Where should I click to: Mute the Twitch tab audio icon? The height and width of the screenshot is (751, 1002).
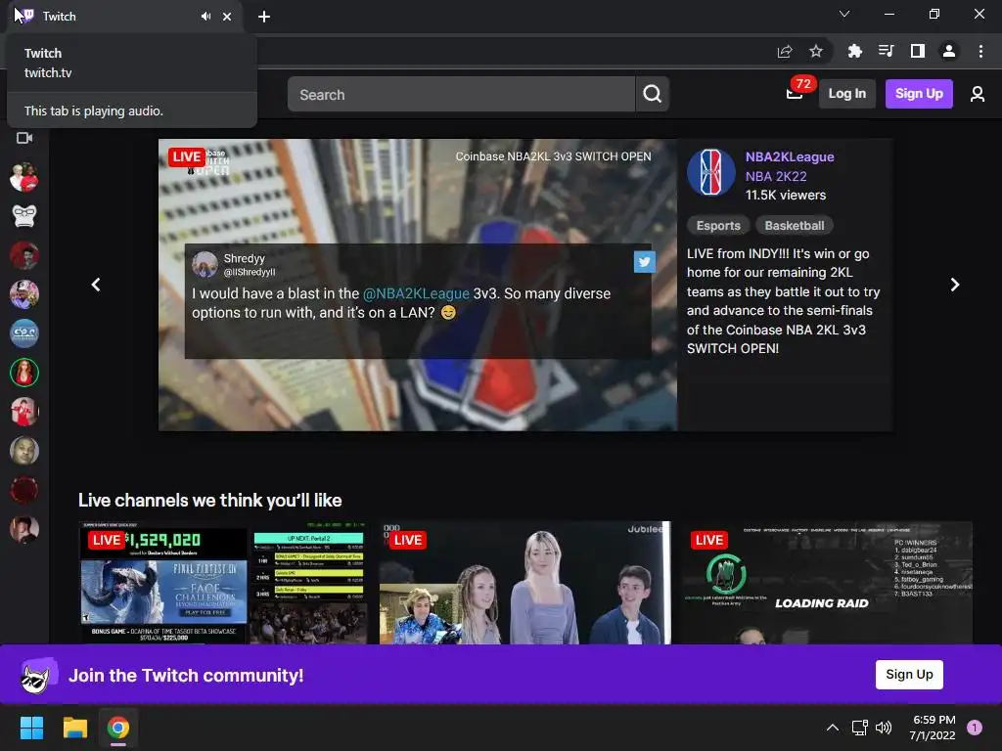click(205, 17)
